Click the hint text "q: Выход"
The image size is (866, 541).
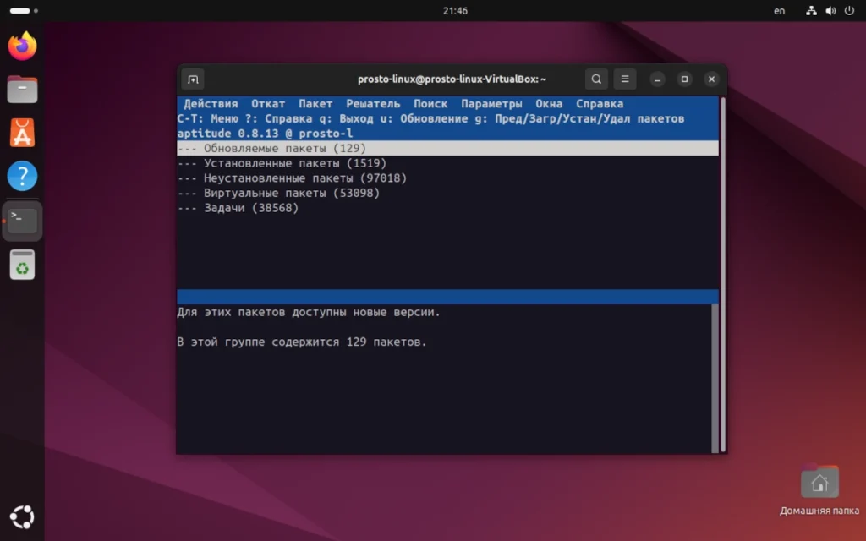pos(346,118)
